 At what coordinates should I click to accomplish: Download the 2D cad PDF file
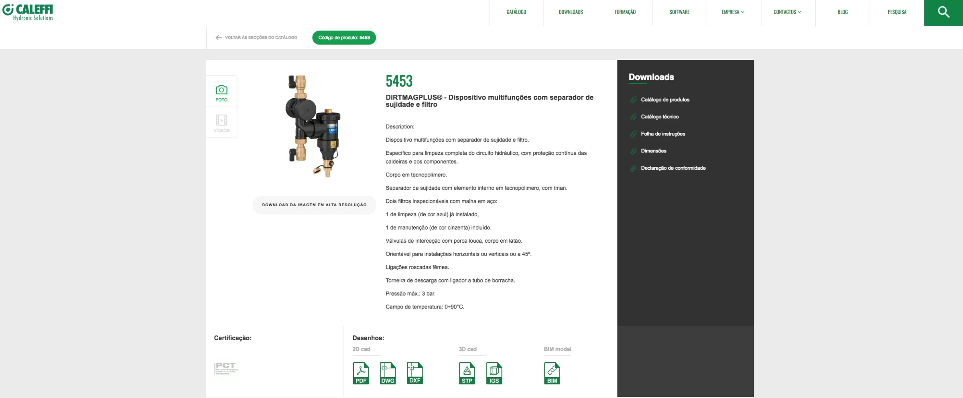pos(361,373)
